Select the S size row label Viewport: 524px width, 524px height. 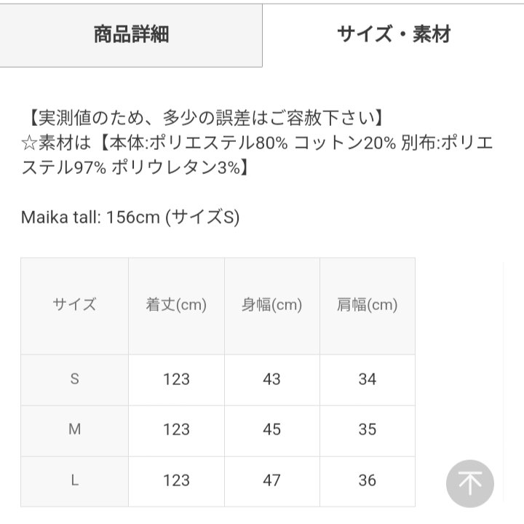click(x=74, y=379)
